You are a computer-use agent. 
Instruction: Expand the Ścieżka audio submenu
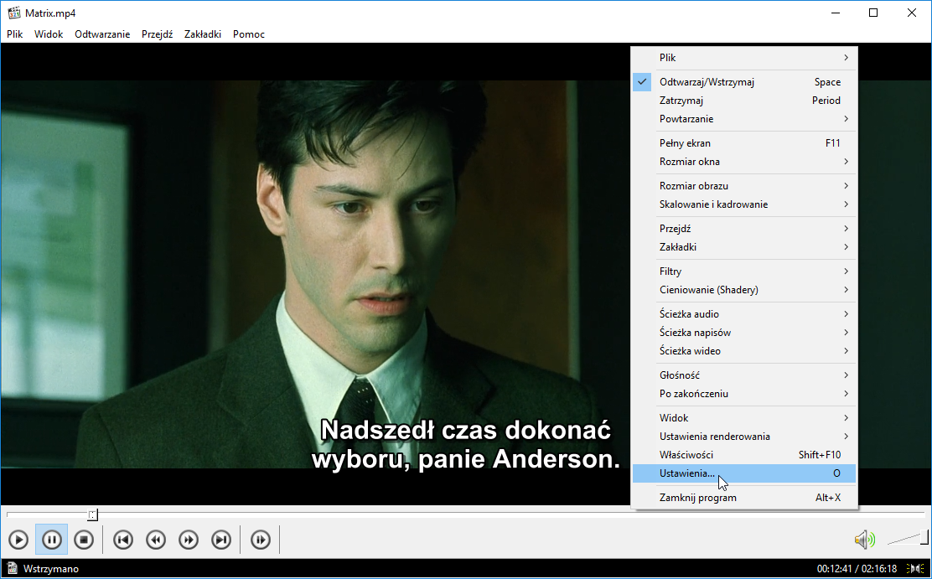[x=743, y=314]
